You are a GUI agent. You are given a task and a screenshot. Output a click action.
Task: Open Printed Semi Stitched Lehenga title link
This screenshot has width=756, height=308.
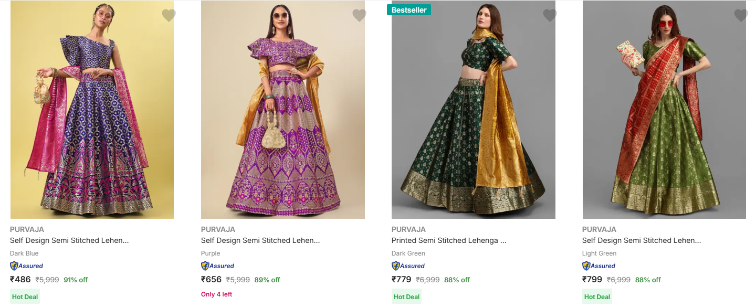click(x=449, y=241)
